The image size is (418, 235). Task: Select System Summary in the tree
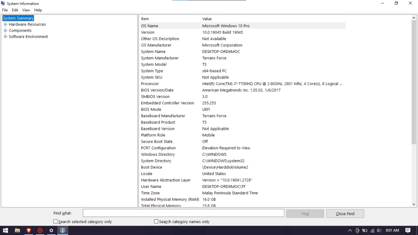pos(18,18)
